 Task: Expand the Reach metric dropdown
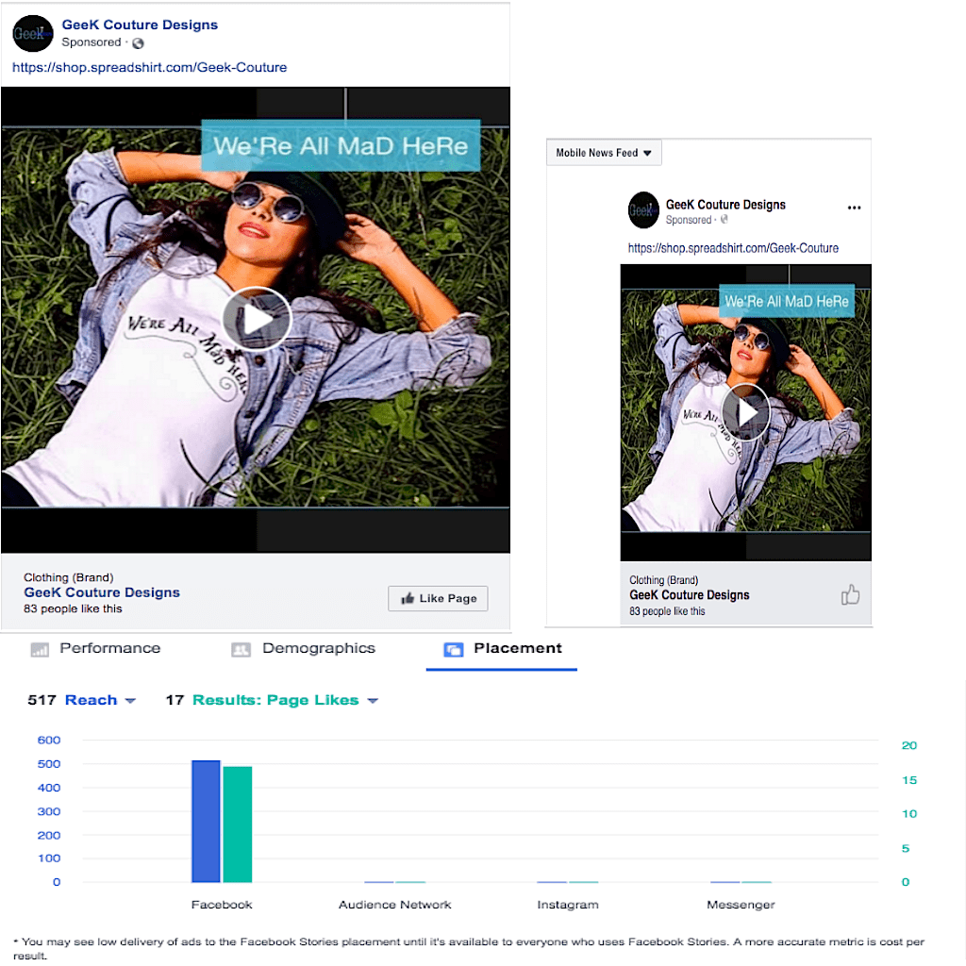(130, 701)
